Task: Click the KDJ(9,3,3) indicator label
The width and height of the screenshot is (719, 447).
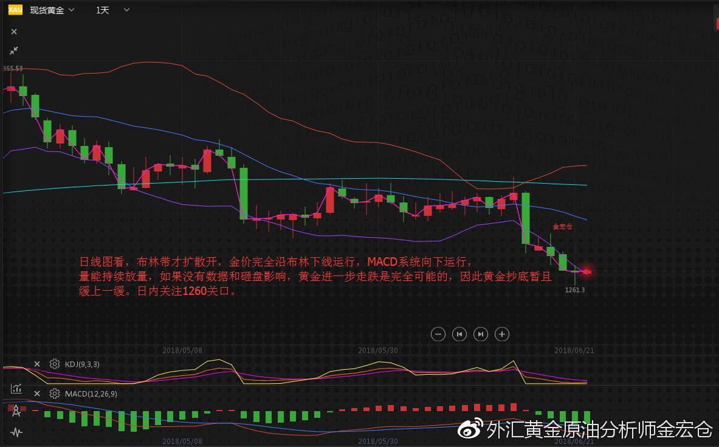Action: point(82,364)
